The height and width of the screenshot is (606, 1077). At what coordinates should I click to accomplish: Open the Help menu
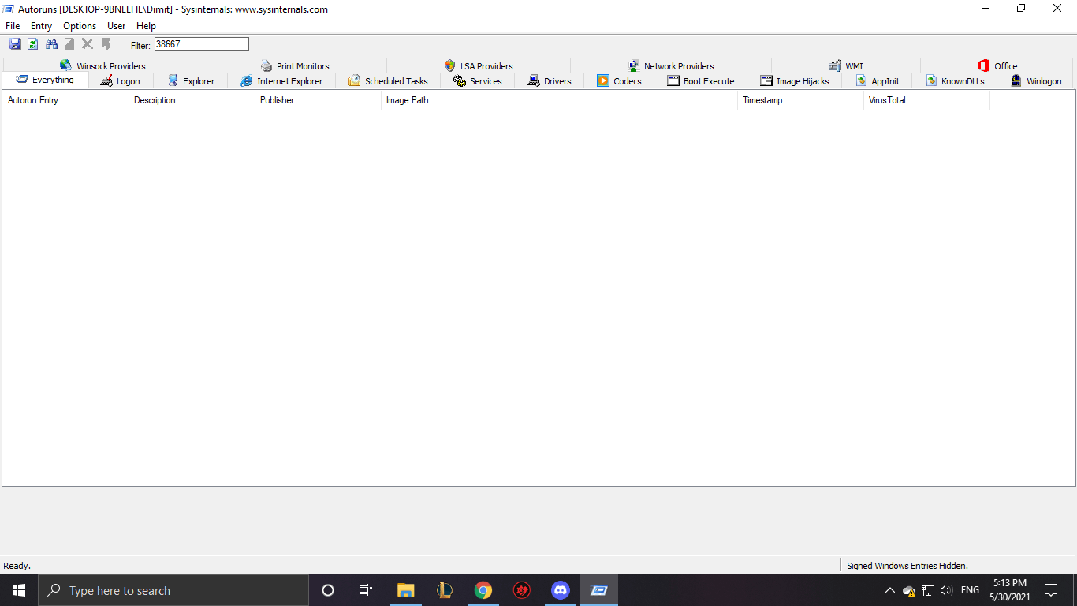[146, 26]
